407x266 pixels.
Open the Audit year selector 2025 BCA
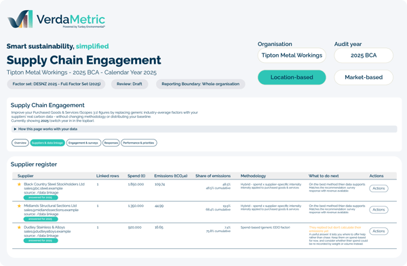pyautogui.click(x=364, y=56)
